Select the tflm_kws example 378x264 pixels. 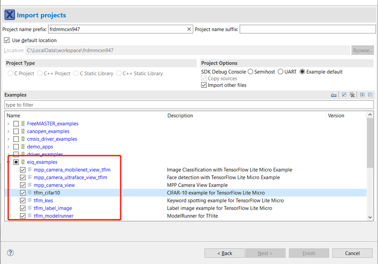pos(44,201)
